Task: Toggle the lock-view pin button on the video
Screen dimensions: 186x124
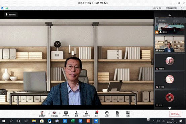Action: [x=11, y=14]
